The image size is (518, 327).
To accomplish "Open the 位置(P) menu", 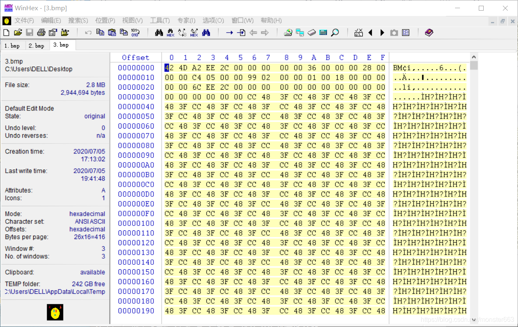I will [105, 20].
